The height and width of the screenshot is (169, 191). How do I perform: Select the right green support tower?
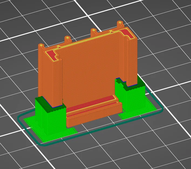coord(130,95)
